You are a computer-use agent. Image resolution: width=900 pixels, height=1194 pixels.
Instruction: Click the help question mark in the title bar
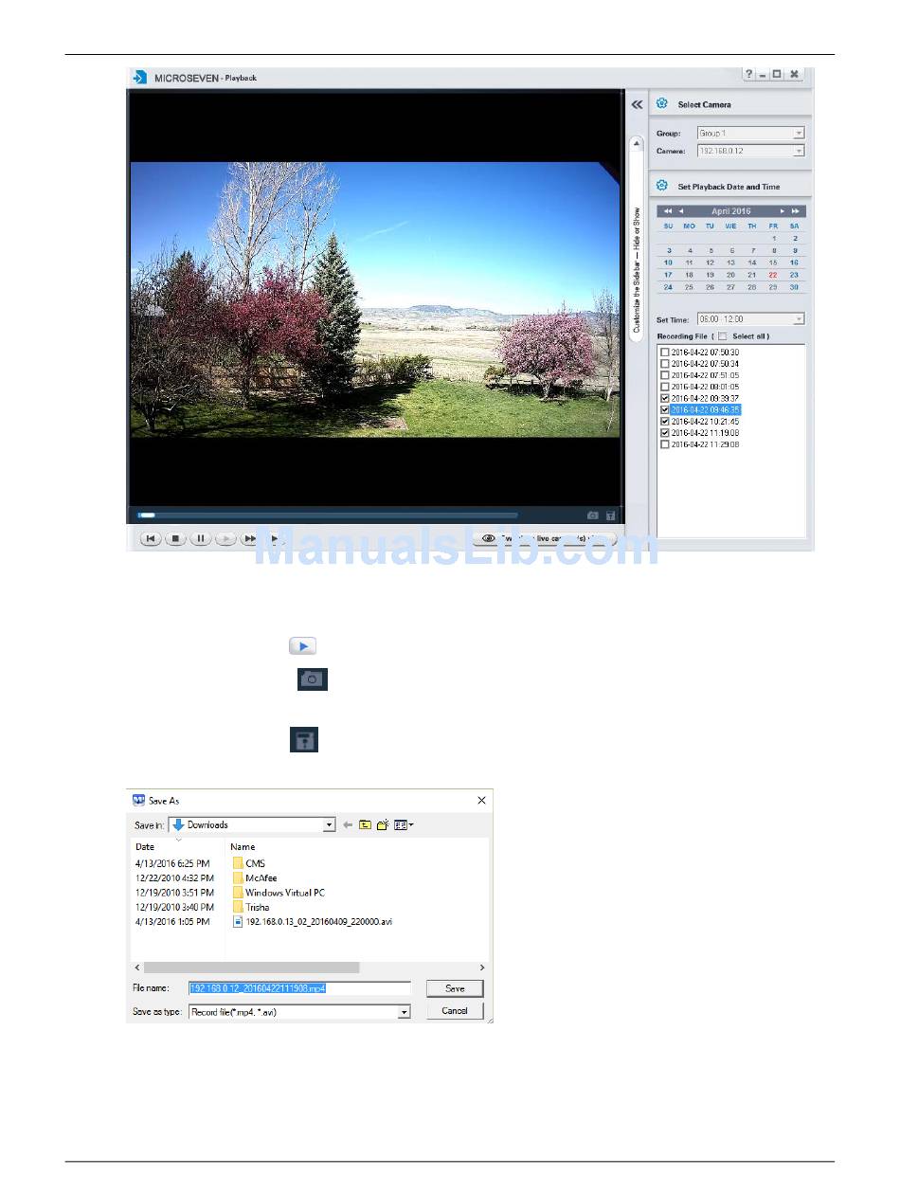(748, 74)
